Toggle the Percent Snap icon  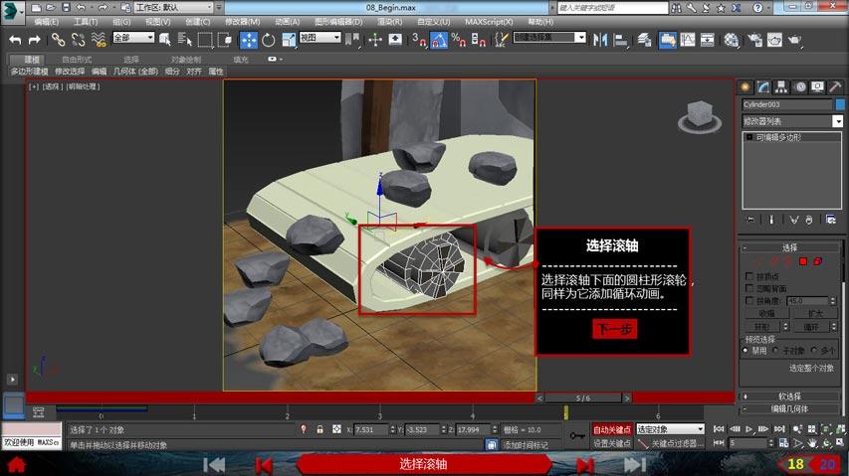pos(458,40)
